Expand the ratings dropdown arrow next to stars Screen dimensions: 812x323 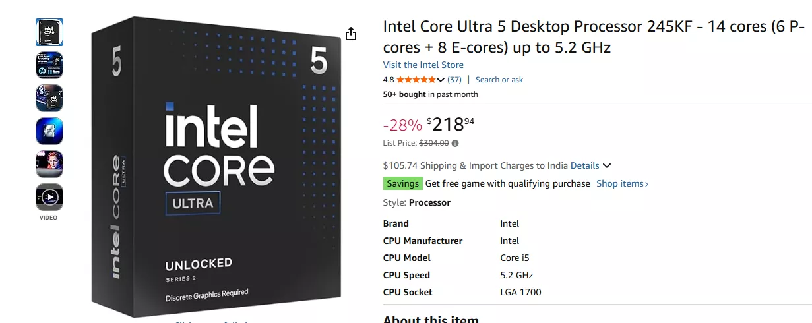click(441, 80)
